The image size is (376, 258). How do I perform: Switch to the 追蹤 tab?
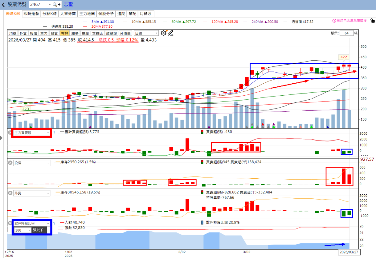coord(121,14)
